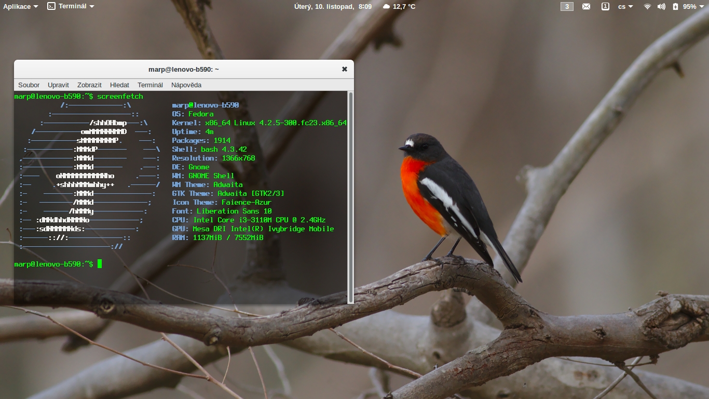This screenshot has width=709, height=399.
Task: Click the clock showing Úterý, 10. listopad
Action: (x=333, y=6)
